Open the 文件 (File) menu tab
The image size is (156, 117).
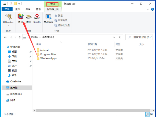pyautogui.click(x=7, y=9)
